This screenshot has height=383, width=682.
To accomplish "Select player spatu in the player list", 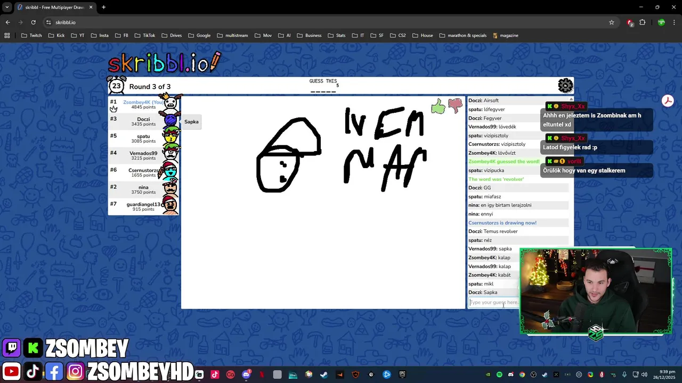I will 143,138.
